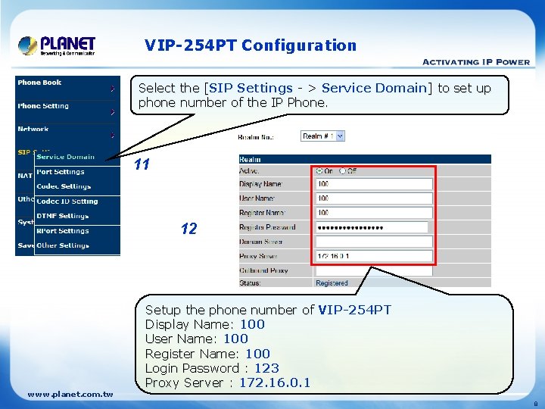The height and width of the screenshot is (409, 545).
Task: Expand the Network chevron arrow
Action: click(113, 135)
